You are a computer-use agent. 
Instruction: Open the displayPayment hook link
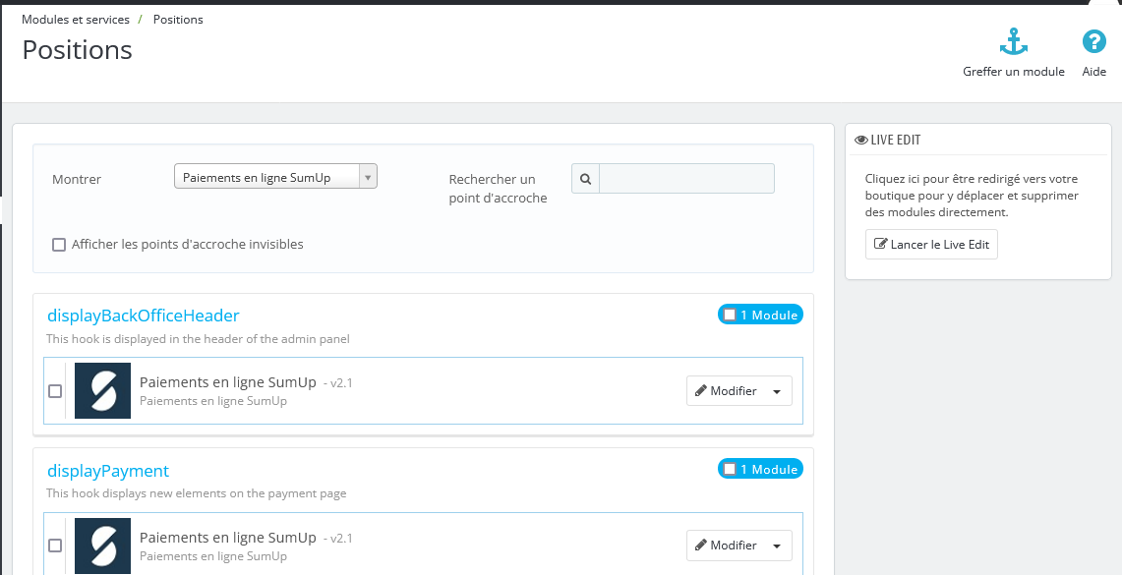click(x=108, y=471)
